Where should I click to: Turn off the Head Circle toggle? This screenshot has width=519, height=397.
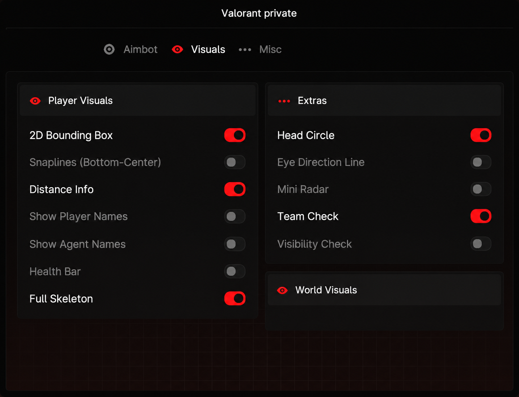[x=481, y=135]
